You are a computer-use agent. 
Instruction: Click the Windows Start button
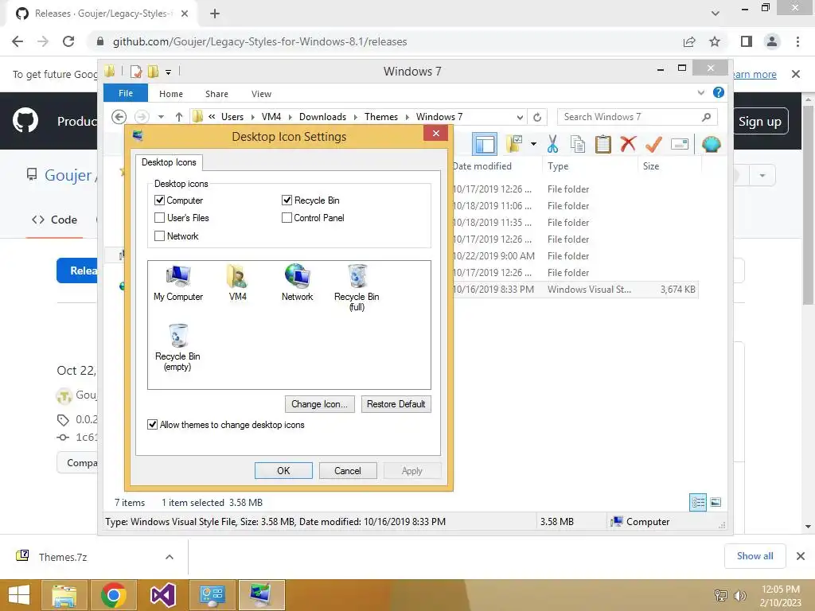(19, 595)
